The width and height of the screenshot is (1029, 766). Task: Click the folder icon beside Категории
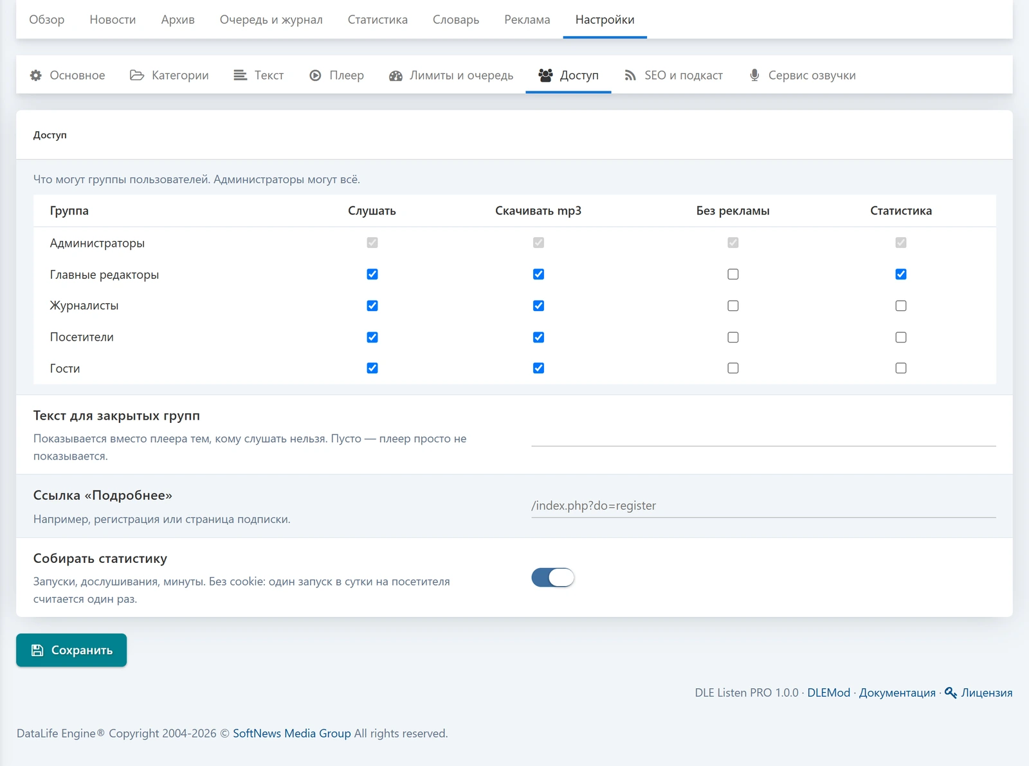[x=137, y=75]
